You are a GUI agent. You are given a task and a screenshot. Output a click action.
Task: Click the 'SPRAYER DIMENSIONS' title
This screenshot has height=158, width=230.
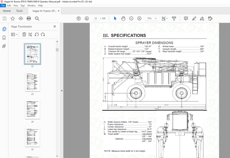[154, 43]
